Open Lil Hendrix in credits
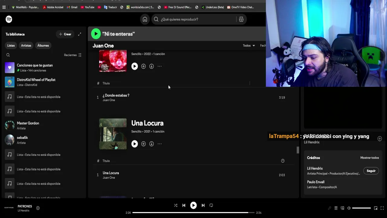This screenshot has width=387, height=218. [315, 168]
